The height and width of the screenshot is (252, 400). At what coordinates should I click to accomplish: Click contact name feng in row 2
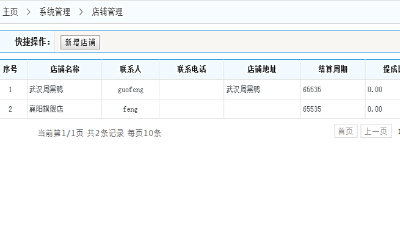coord(130,109)
